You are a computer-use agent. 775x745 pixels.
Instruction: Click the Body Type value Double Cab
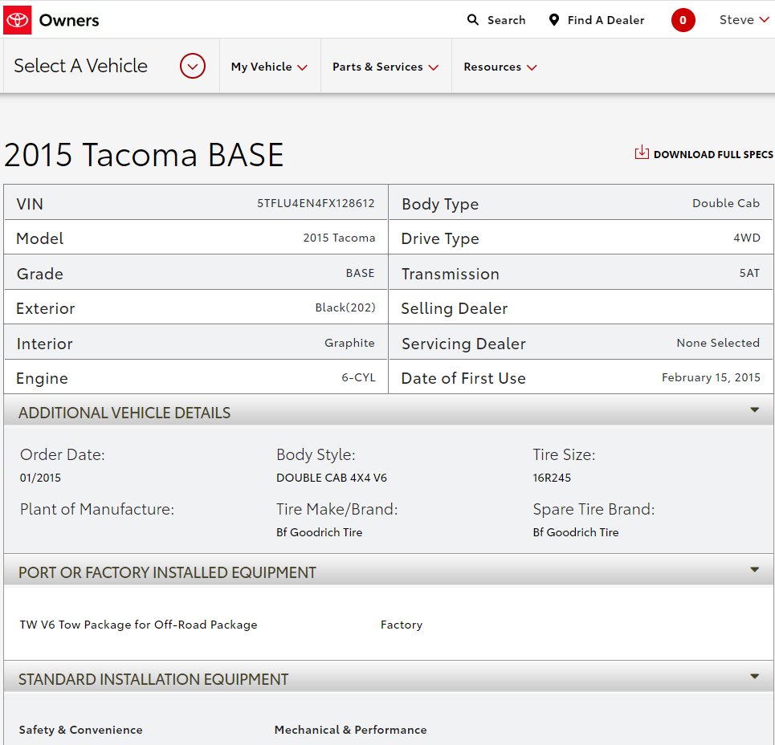tap(725, 203)
